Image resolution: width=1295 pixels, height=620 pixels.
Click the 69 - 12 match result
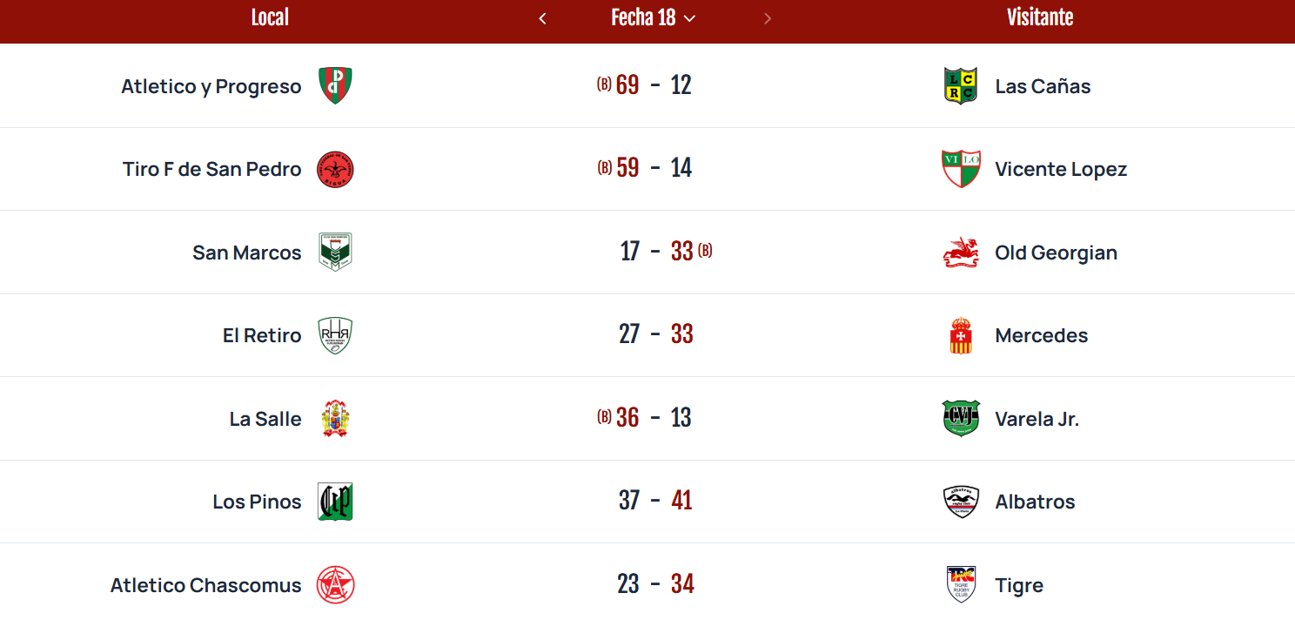click(653, 85)
